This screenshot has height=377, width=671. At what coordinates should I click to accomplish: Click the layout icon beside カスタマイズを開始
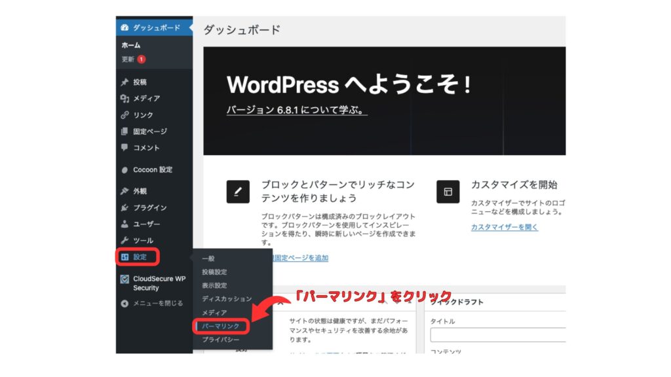[448, 192]
